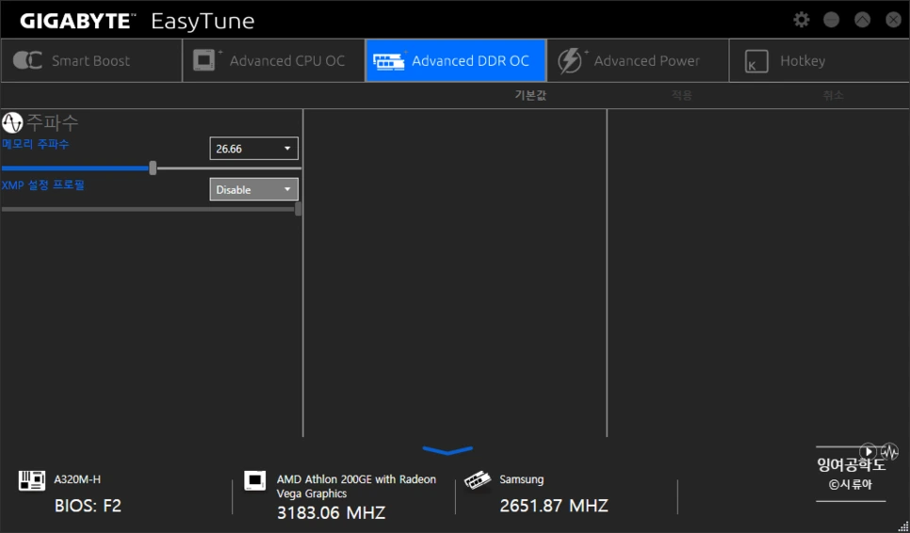
Task: Click the Samsung memory label
Action: (x=522, y=479)
